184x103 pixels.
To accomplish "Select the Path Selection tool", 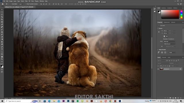I will (x=2, y=51).
